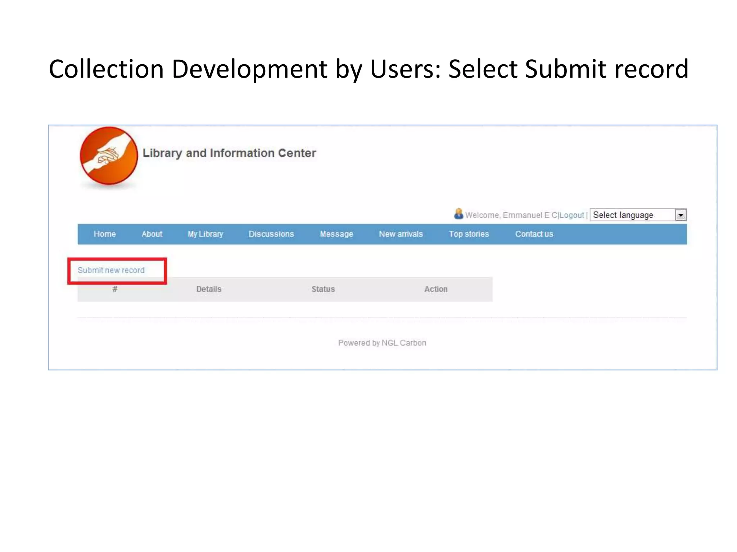Open the About menu item
The height and width of the screenshot is (552, 737).
152,234
